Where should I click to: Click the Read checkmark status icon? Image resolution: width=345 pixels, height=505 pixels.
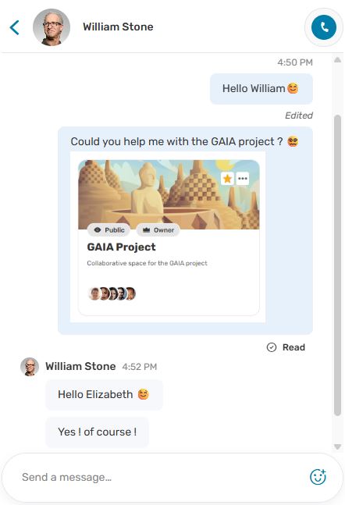tap(272, 347)
